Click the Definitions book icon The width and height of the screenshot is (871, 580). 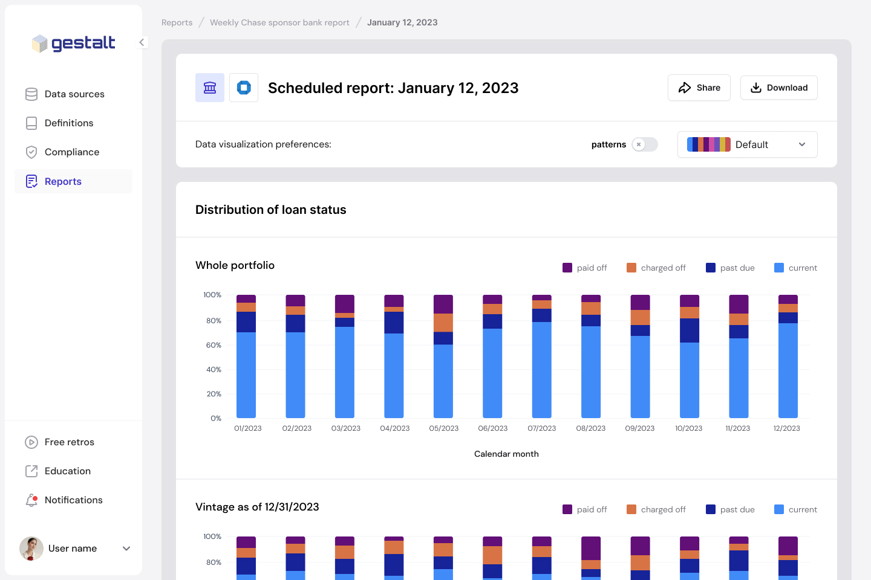31,123
